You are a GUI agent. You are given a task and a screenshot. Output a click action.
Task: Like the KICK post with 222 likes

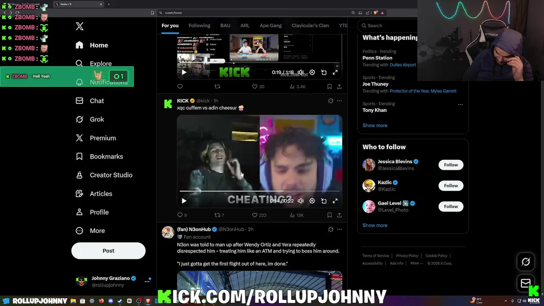(259, 215)
